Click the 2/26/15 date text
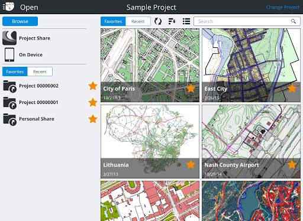Image resolution: width=303 pixels, height=221 pixels. point(212,97)
